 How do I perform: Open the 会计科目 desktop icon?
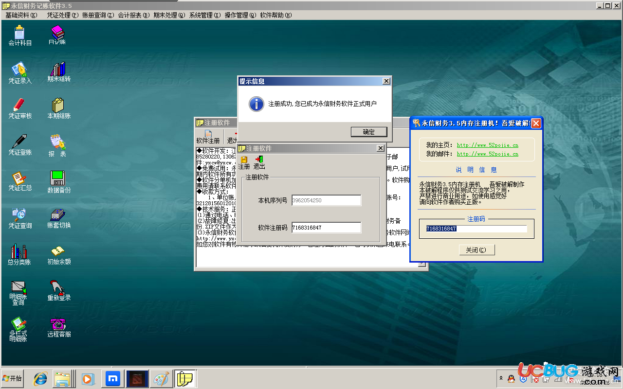19,36
